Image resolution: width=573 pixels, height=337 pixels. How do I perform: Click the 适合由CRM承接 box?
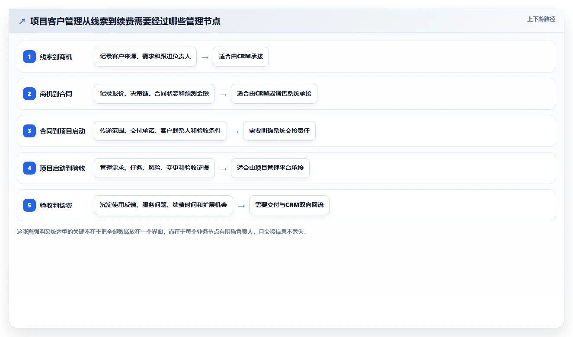click(241, 57)
